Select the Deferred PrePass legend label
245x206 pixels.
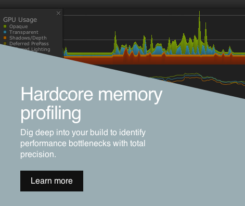(29, 44)
